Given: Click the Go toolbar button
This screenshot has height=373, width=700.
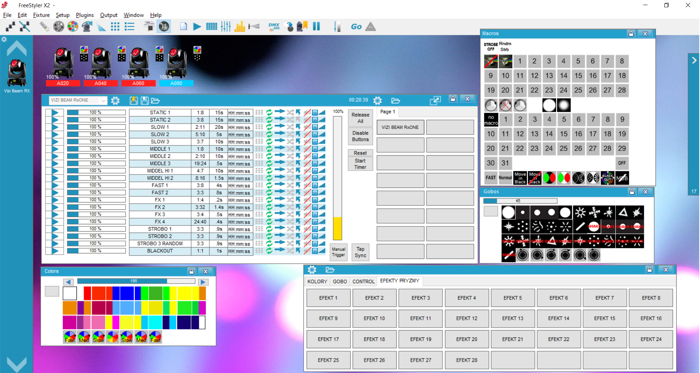Looking at the screenshot, I should 356,27.
